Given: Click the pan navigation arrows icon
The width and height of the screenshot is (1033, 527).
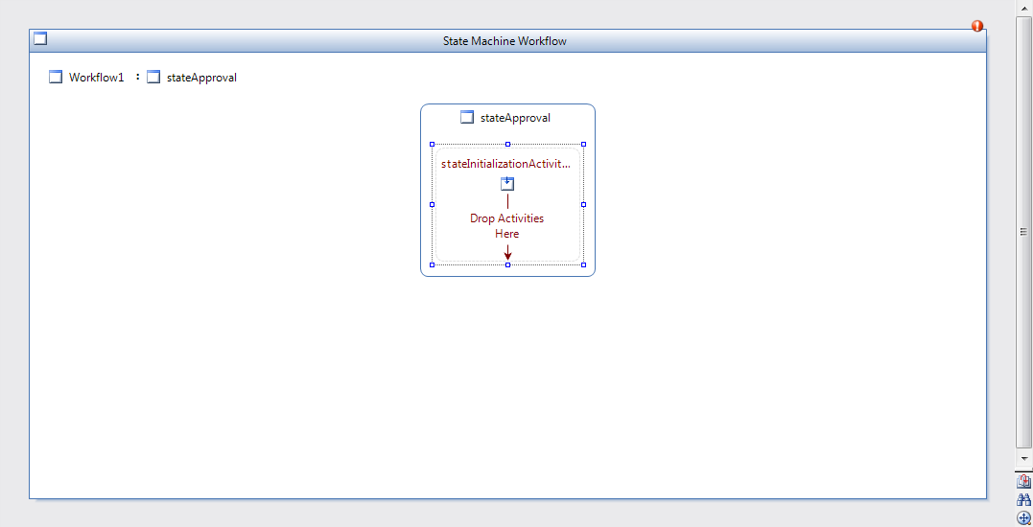Looking at the screenshot, I should coord(1023,517).
